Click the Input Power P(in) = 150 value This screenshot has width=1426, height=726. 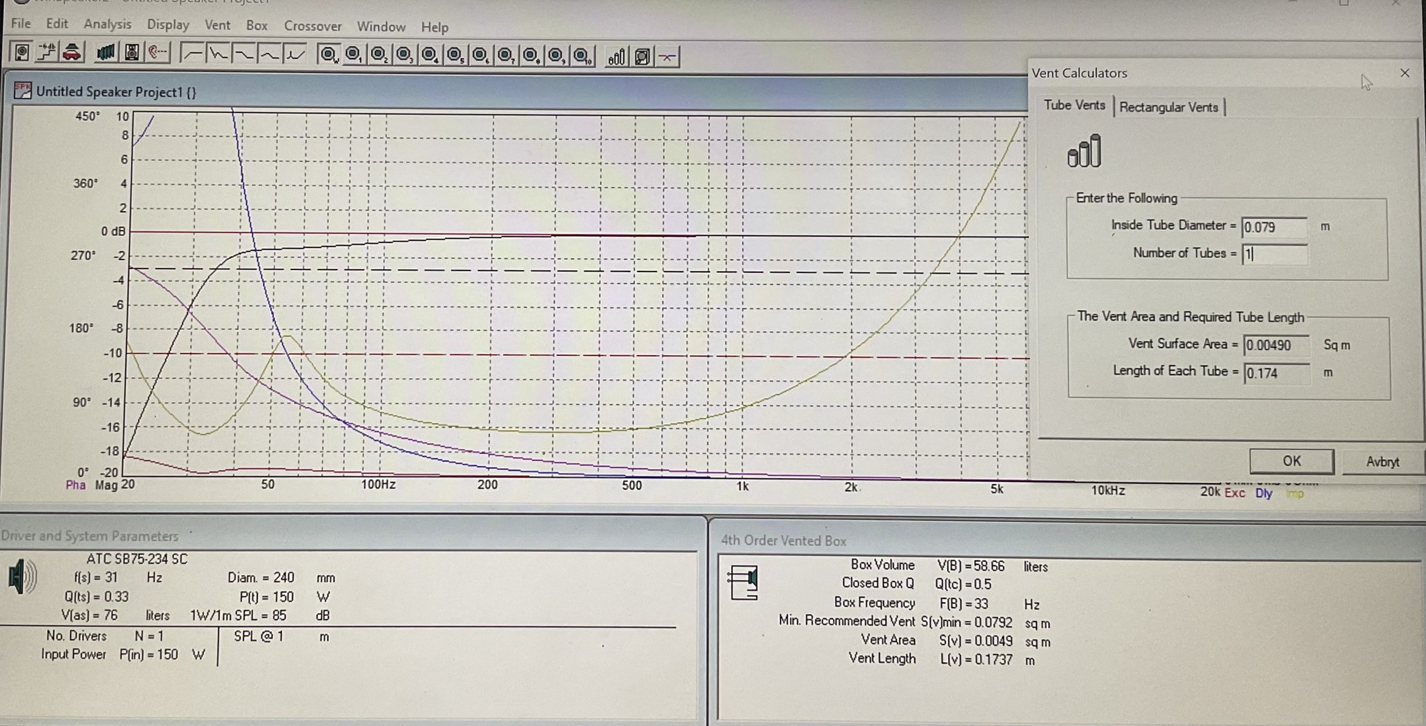pos(149,654)
